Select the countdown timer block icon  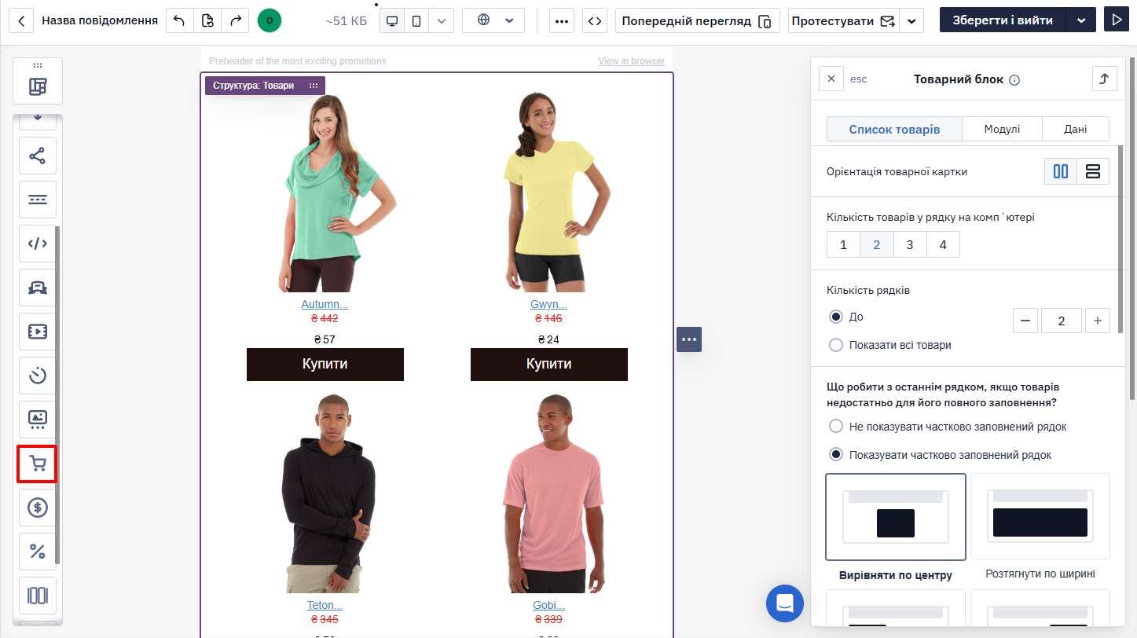38,375
